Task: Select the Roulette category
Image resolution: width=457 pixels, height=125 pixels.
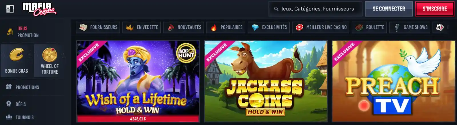Action: tap(369, 27)
